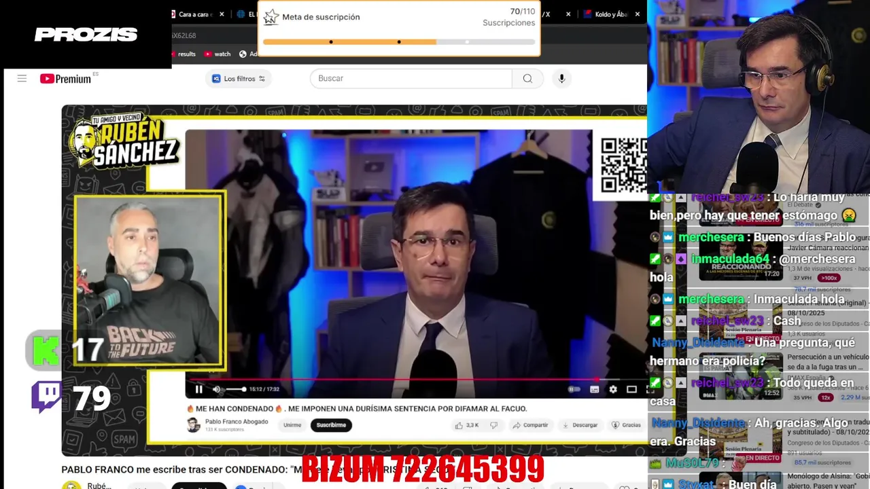
Task: Pause the embedded video
Action: [198, 389]
